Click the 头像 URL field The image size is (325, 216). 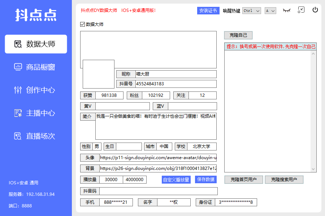158,158
